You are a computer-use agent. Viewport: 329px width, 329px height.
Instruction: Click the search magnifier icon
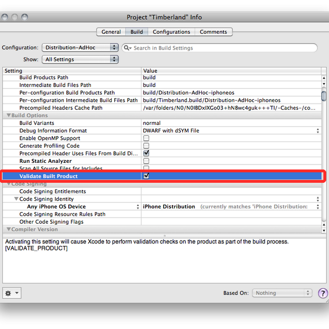click(x=127, y=48)
